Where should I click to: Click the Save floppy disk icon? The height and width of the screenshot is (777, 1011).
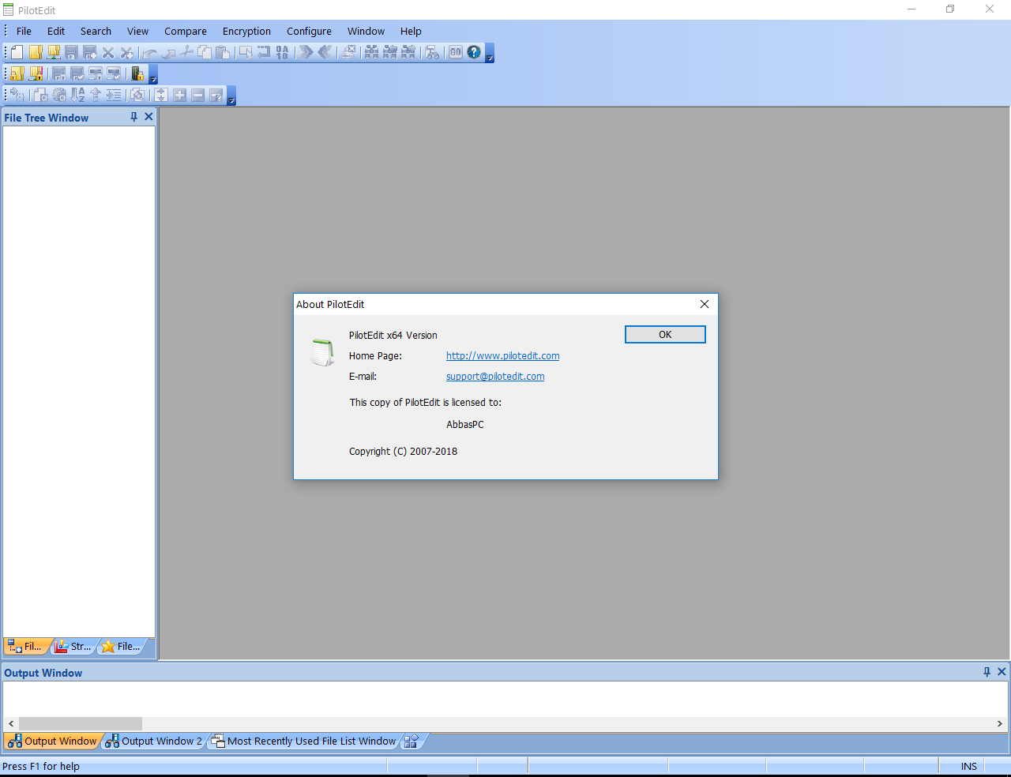[x=72, y=52]
